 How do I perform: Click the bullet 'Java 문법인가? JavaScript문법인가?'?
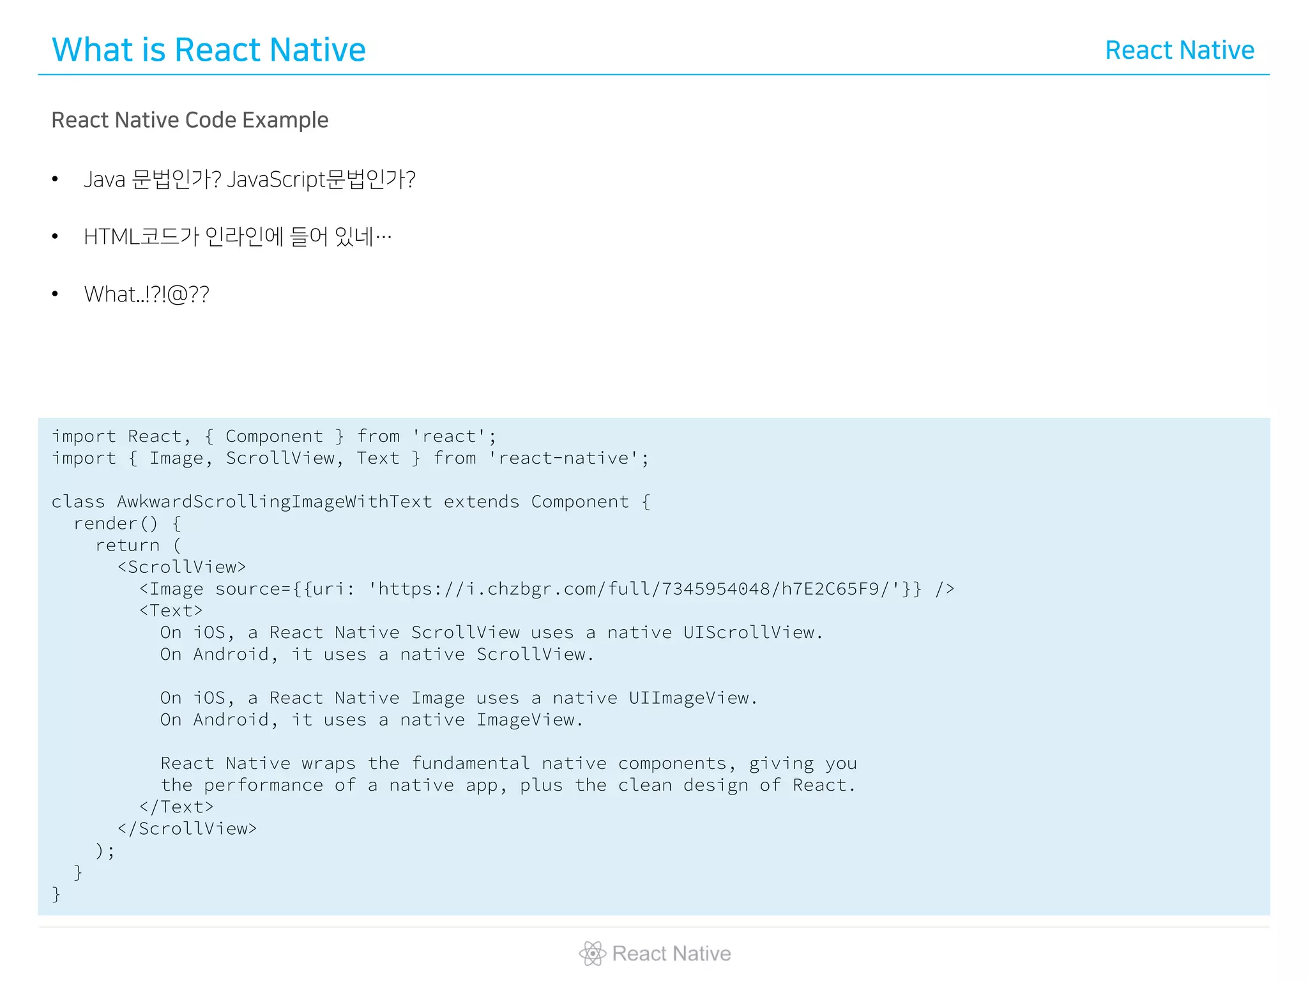[x=250, y=179]
